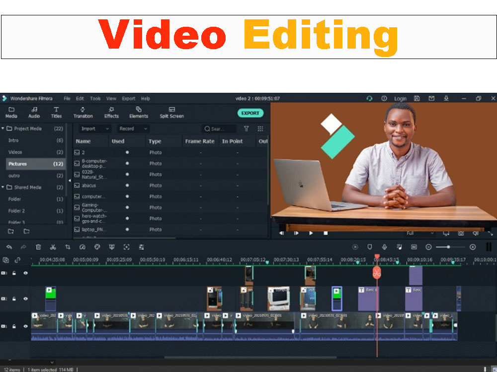The height and width of the screenshot is (372, 497).
Task: Select the outro folder
Action: coord(35,175)
